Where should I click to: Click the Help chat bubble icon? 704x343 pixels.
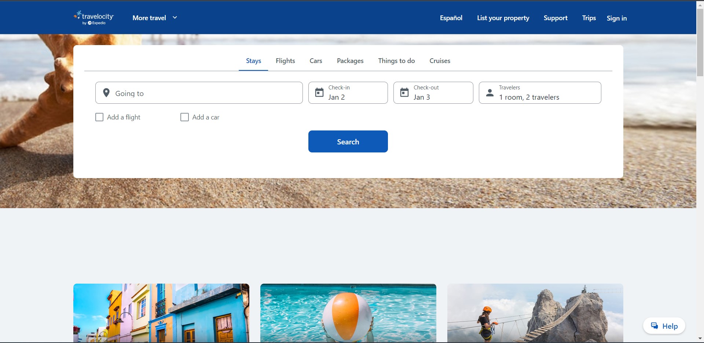coord(654,326)
